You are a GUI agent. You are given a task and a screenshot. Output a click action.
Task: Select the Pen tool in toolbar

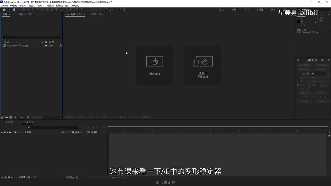click(x=52, y=10)
